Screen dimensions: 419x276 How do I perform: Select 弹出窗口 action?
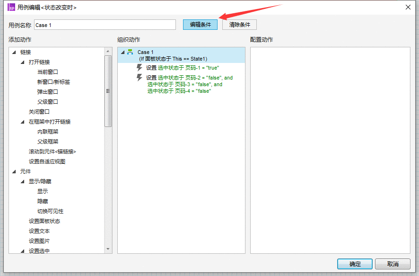click(48, 92)
